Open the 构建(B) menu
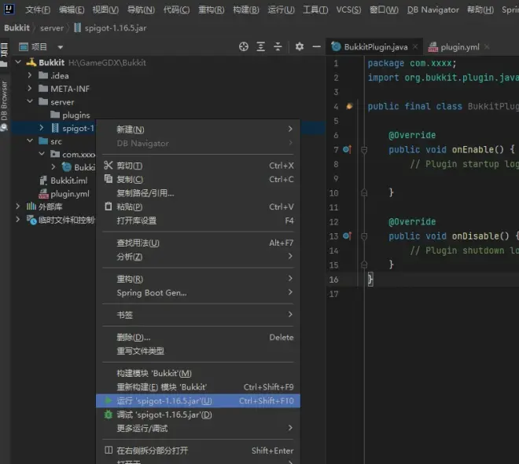The height and width of the screenshot is (464, 519). [x=246, y=9]
